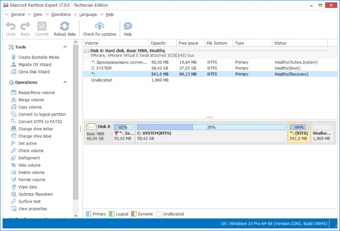The height and width of the screenshot is (231, 340).
Task: Select the 50,00 MB system reserved row
Action: [210, 62]
